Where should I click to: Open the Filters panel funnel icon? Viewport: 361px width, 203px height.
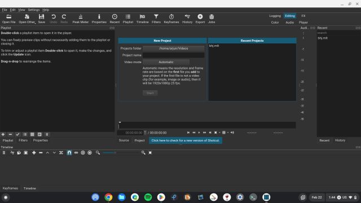click(156, 19)
